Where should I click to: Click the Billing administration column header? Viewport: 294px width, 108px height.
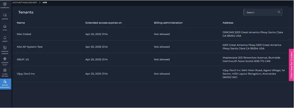[x=168, y=23]
